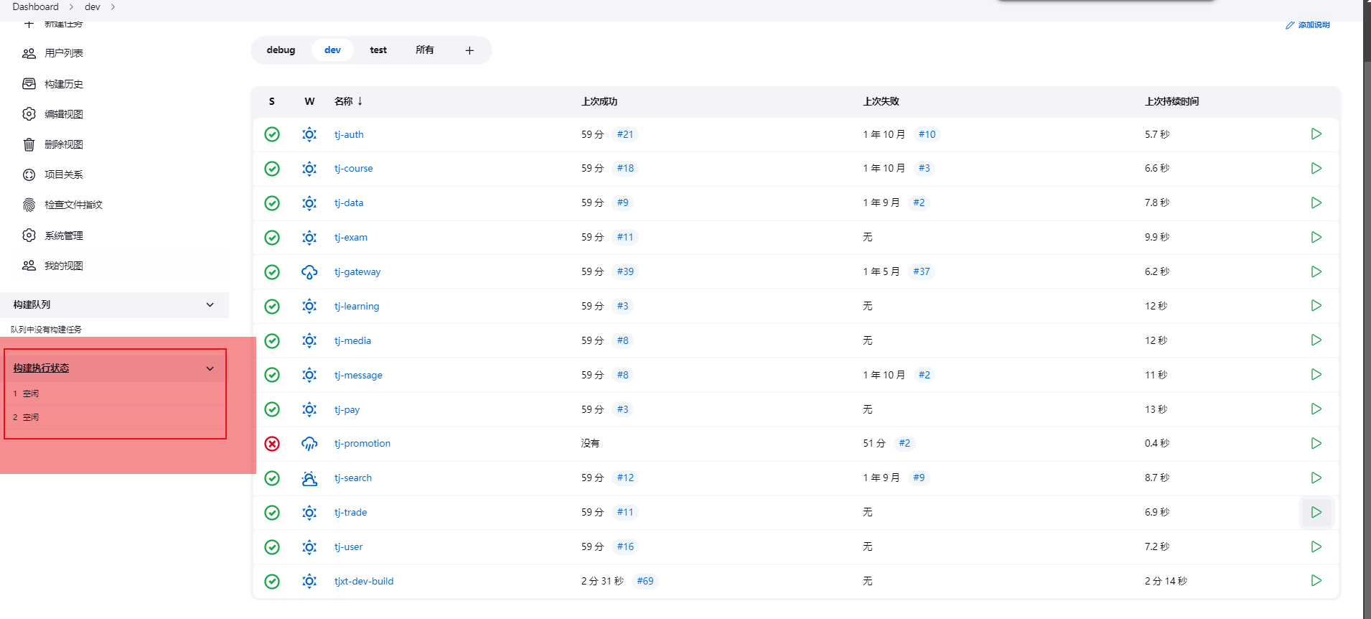Run build for tj-message
1371x619 pixels.
tap(1316, 374)
